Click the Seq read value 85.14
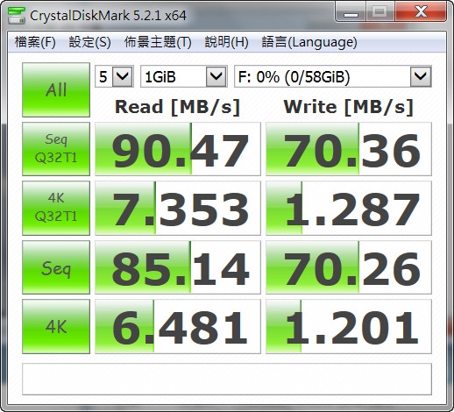454x412 pixels. click(x=178, y=267)
